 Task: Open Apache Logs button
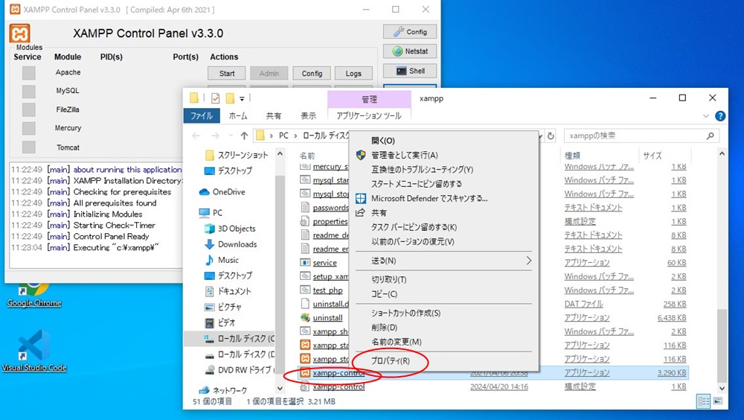[x=353, y=73]
